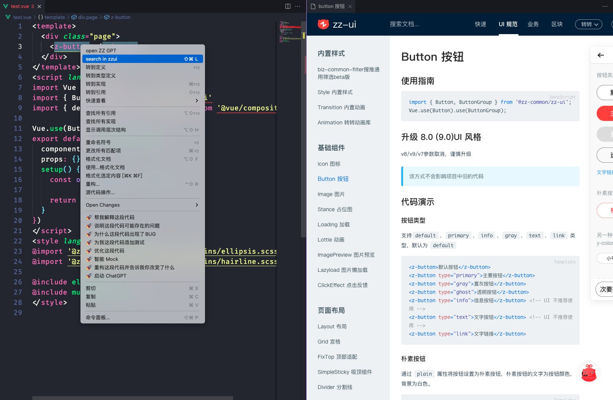Select 转到实现 in context menu

143,84
